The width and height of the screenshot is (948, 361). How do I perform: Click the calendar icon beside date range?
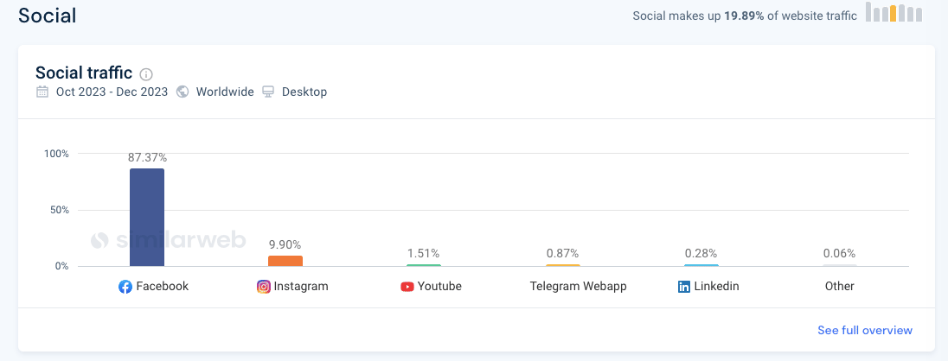pyautogui.click(x=42, y=92)
